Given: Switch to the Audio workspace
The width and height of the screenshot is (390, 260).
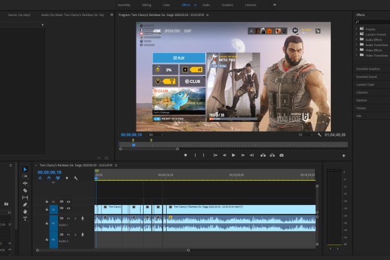Looking at the screenshot, I should pos(206,5).
